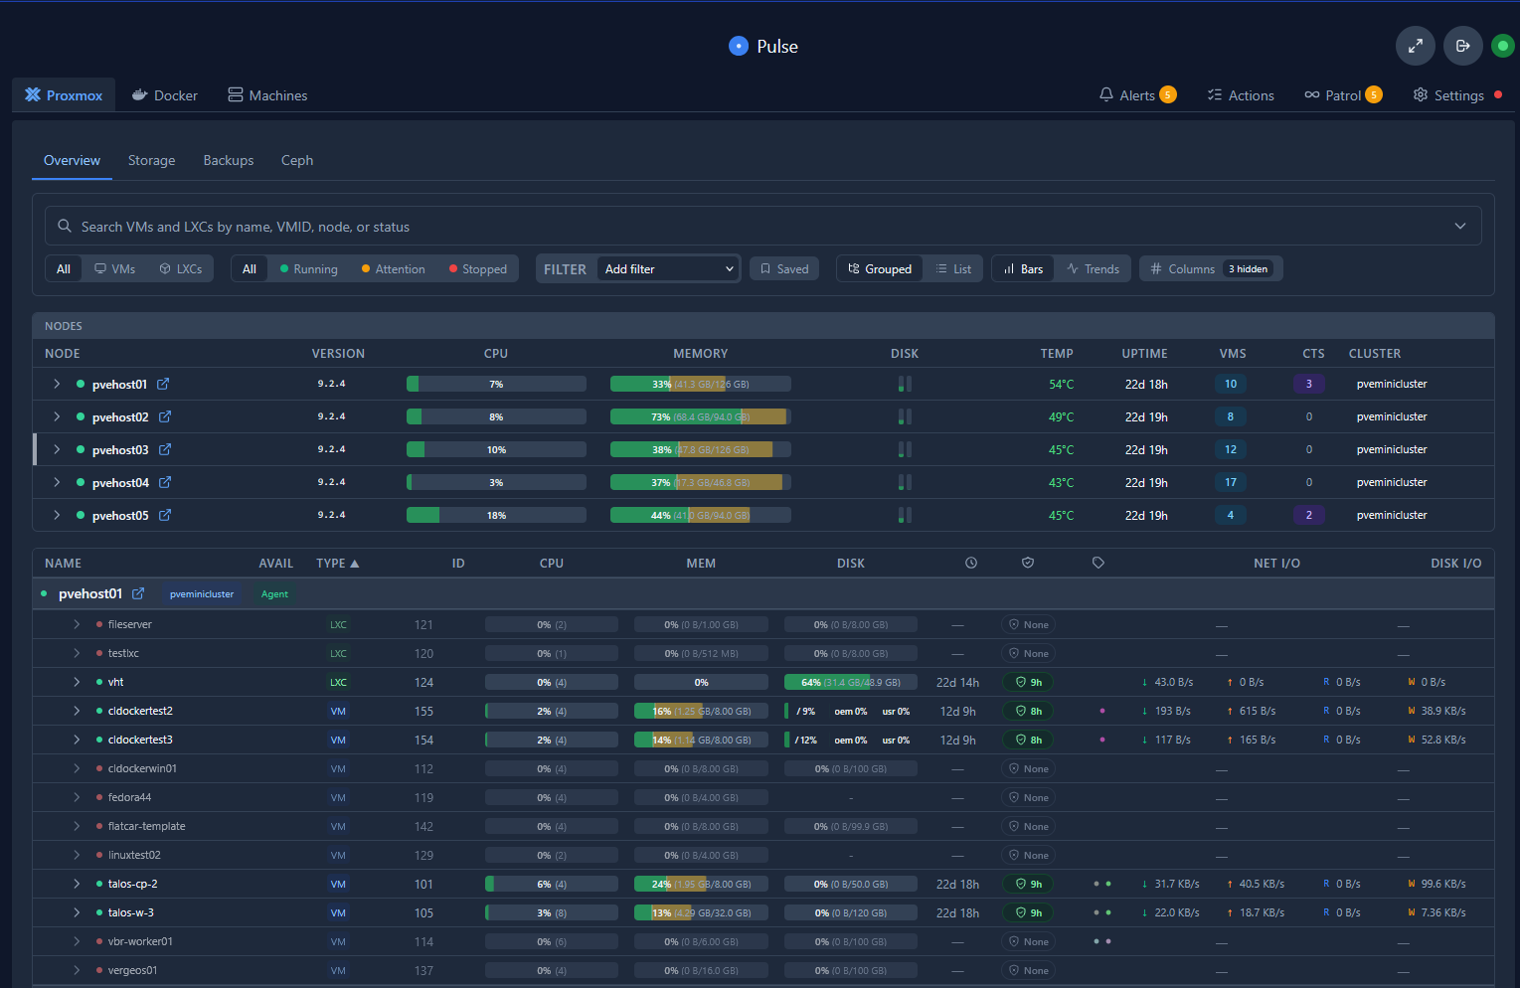The width and height of the screenshot is (1520, 988).
Task: Open the Settings gear
Action: click(x=1421, y=94)
